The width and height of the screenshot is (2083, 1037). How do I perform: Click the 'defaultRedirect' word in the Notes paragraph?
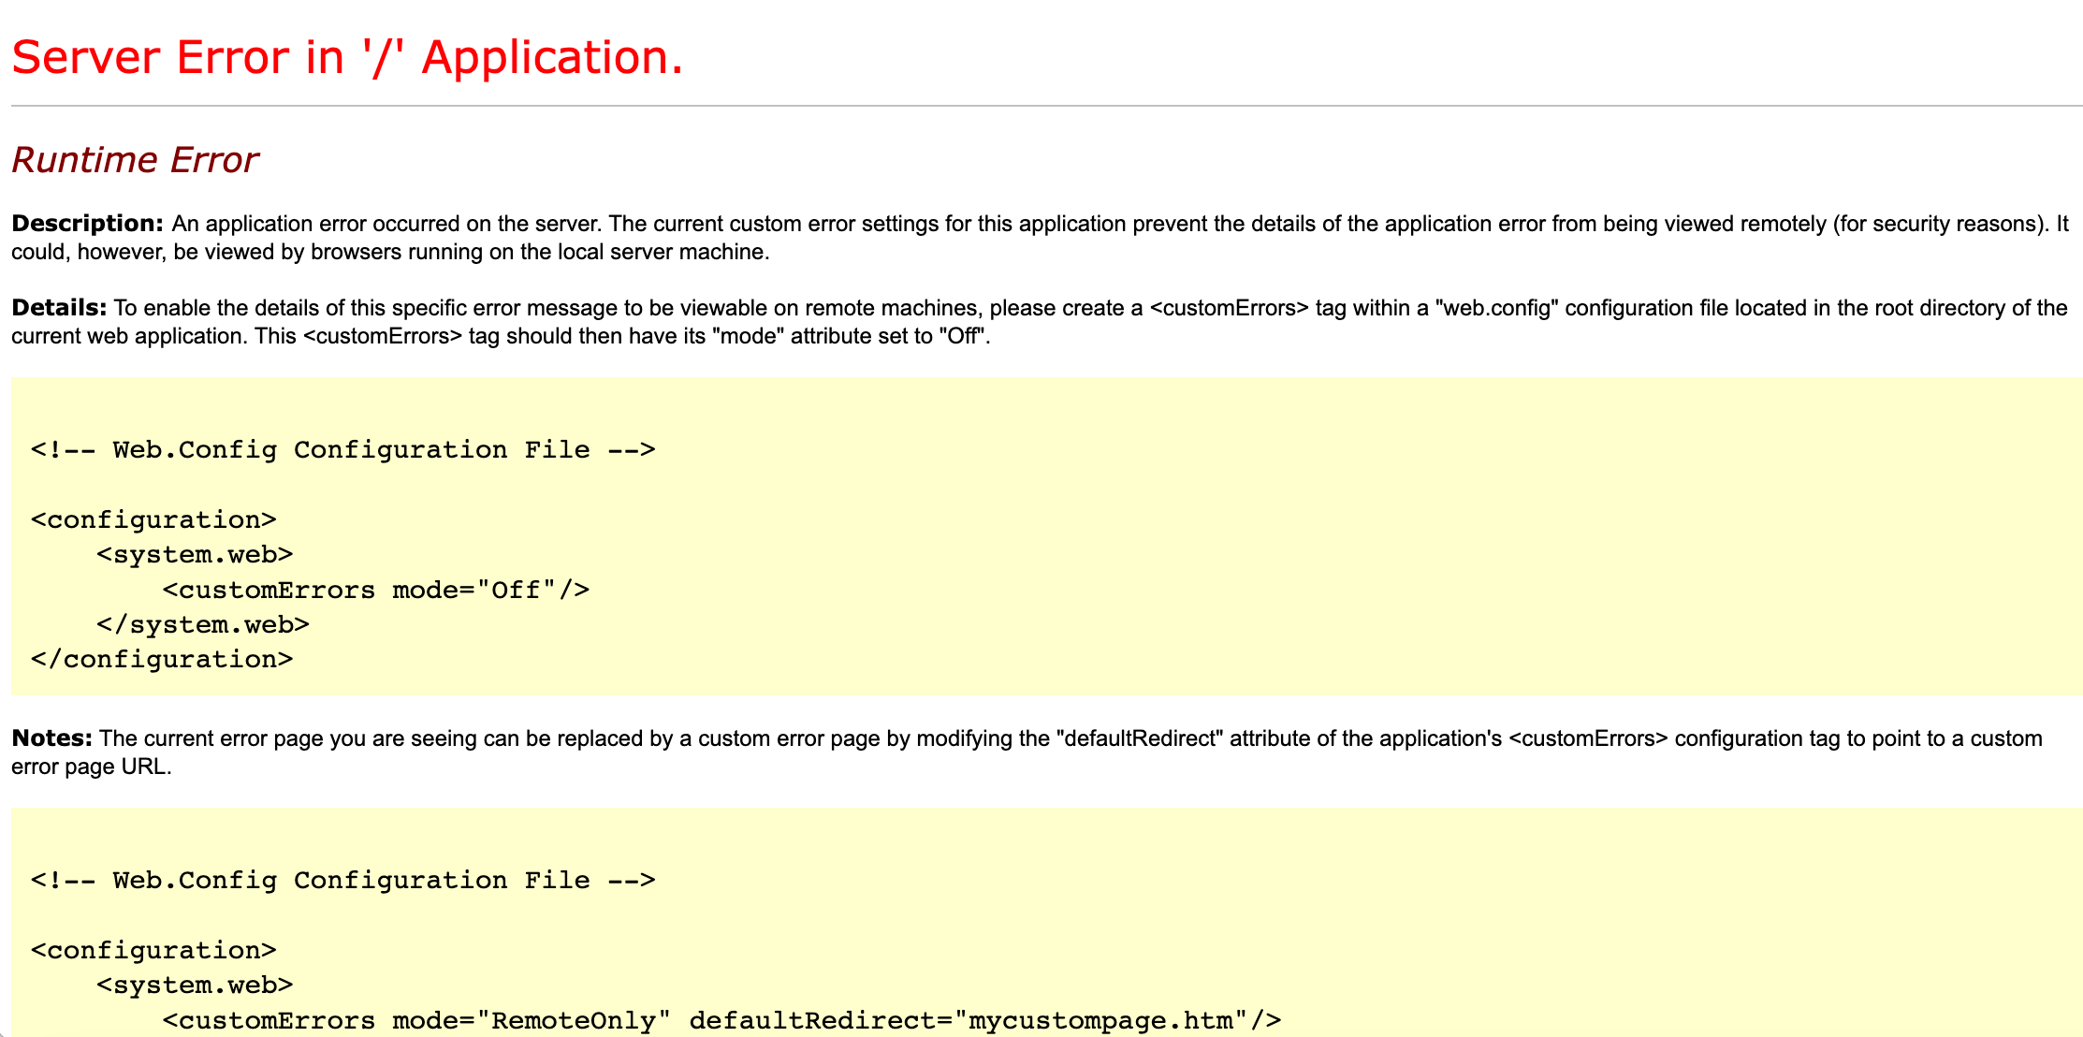click(x=1139, y=738)
